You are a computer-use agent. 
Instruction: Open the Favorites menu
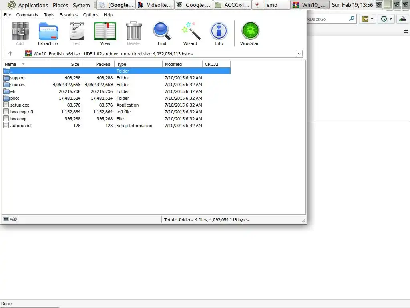click(68, 15)
